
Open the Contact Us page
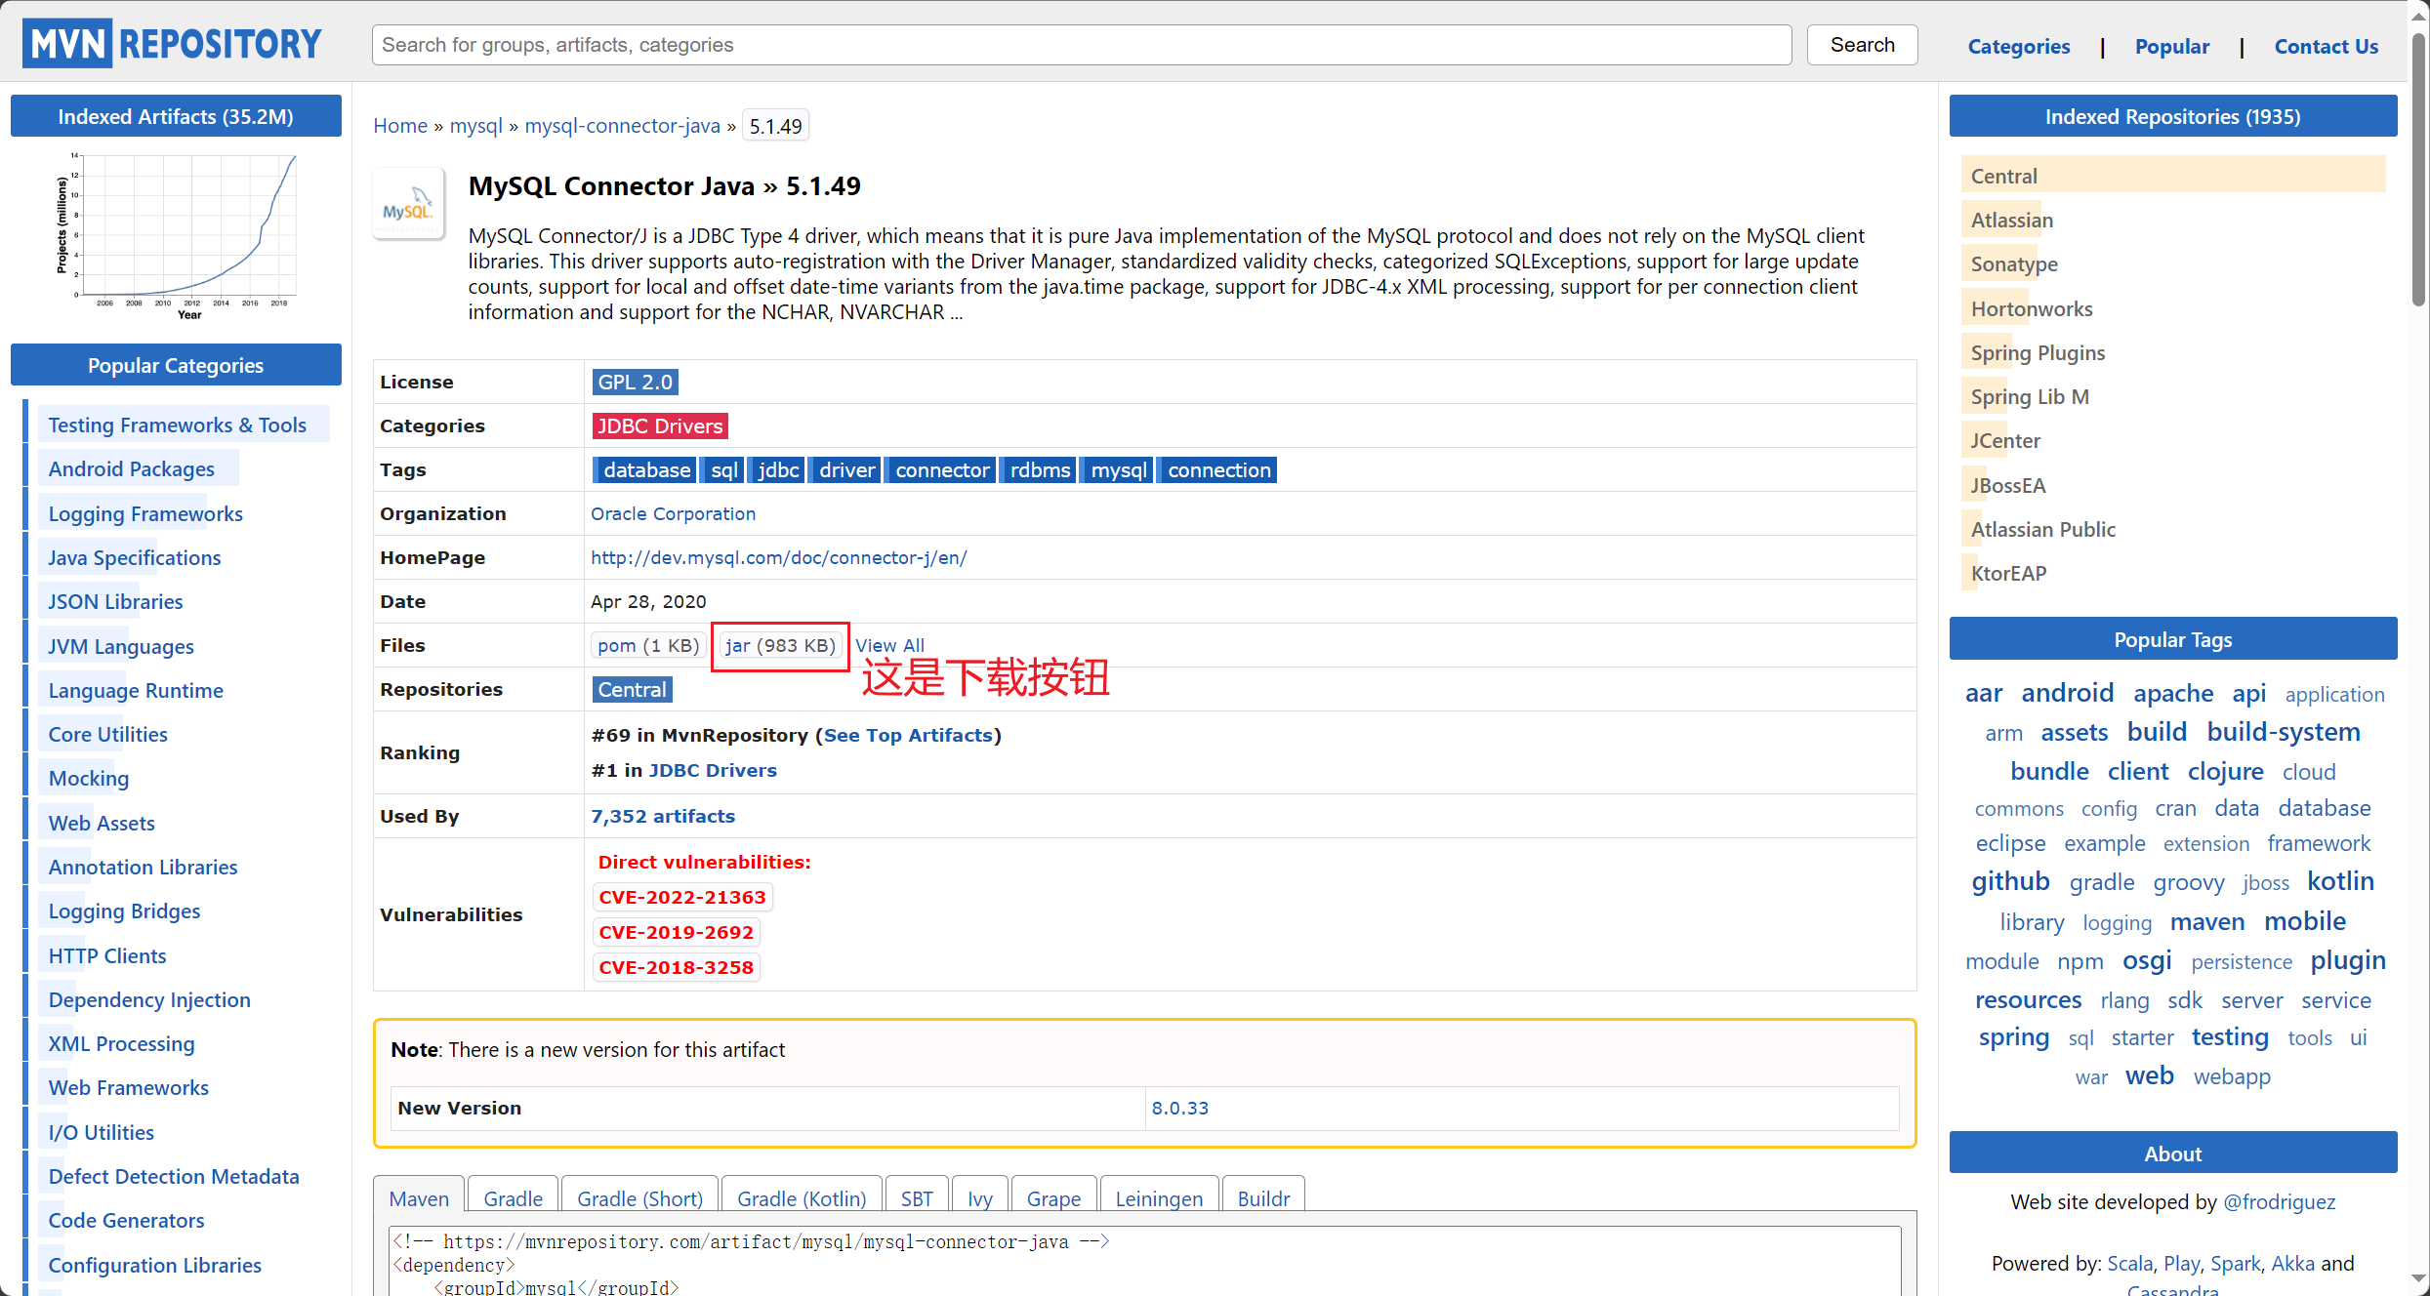(x=2326, y=46)
